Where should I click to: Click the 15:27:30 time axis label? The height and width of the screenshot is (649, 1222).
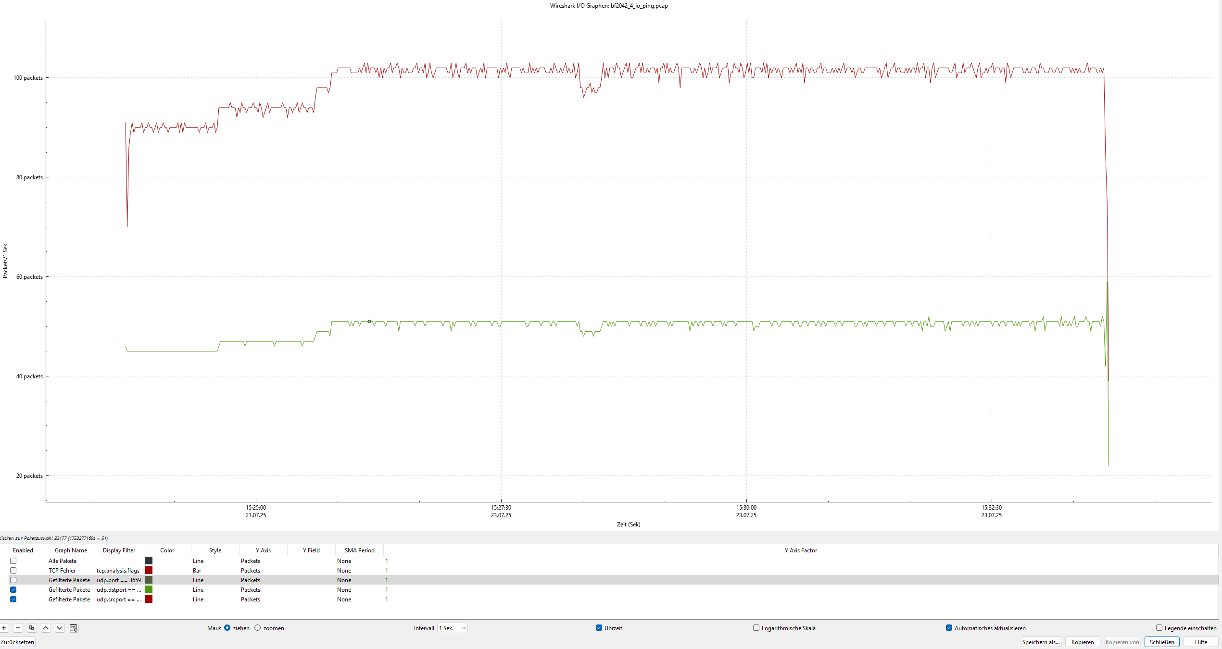tap(501, 508)
